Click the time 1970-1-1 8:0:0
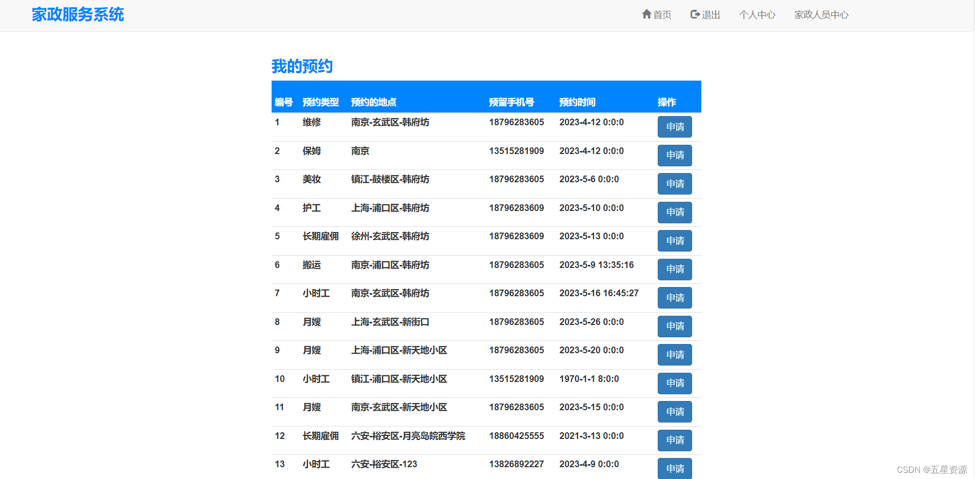Viewport: 975px width, 479px height. click(589, 379)
